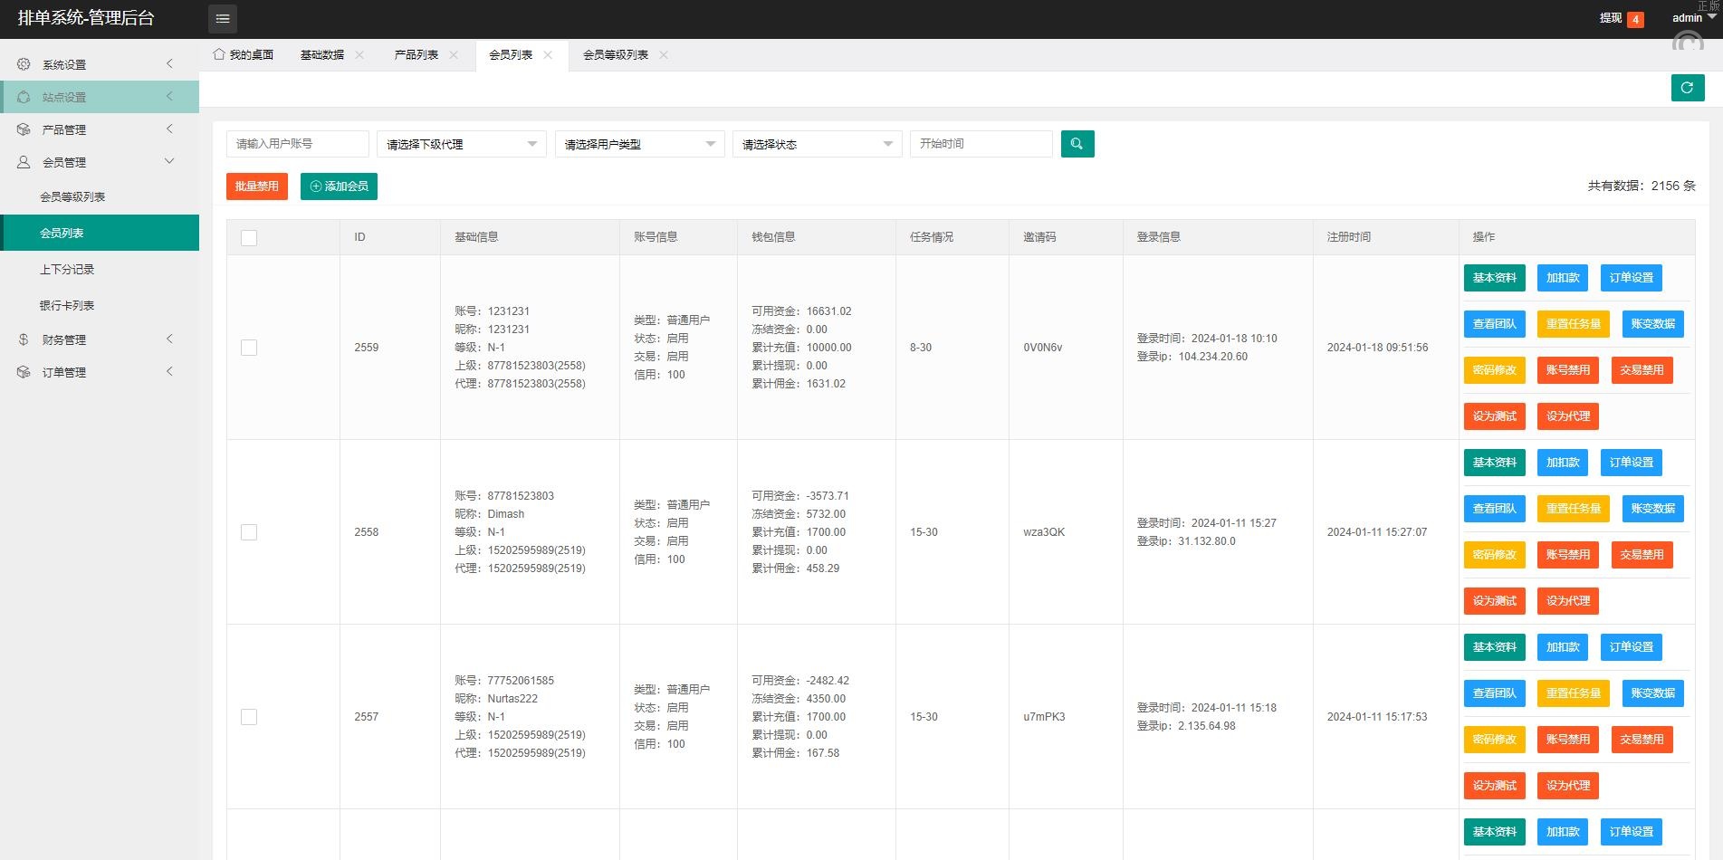The height and width of the screenshot is (860, 1723).
Task: Close the 基础数据 tab
Action: (x=359, y=55)
